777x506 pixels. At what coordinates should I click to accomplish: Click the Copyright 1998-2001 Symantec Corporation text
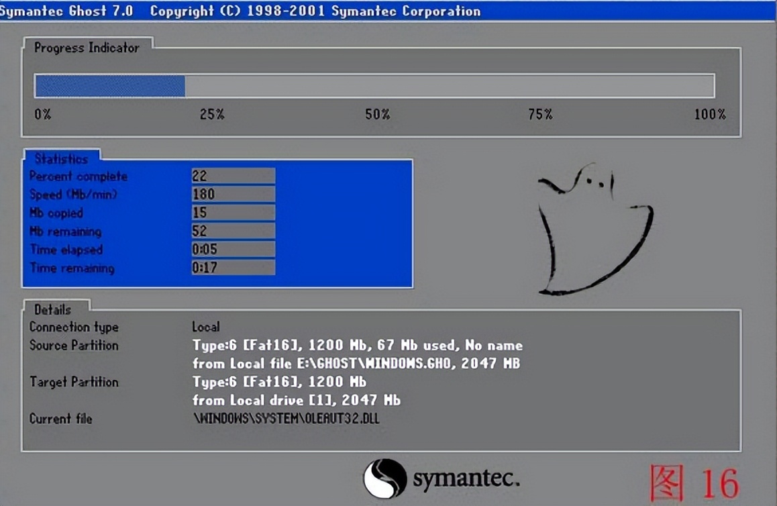pyautogui.click(x=315, y=11)
